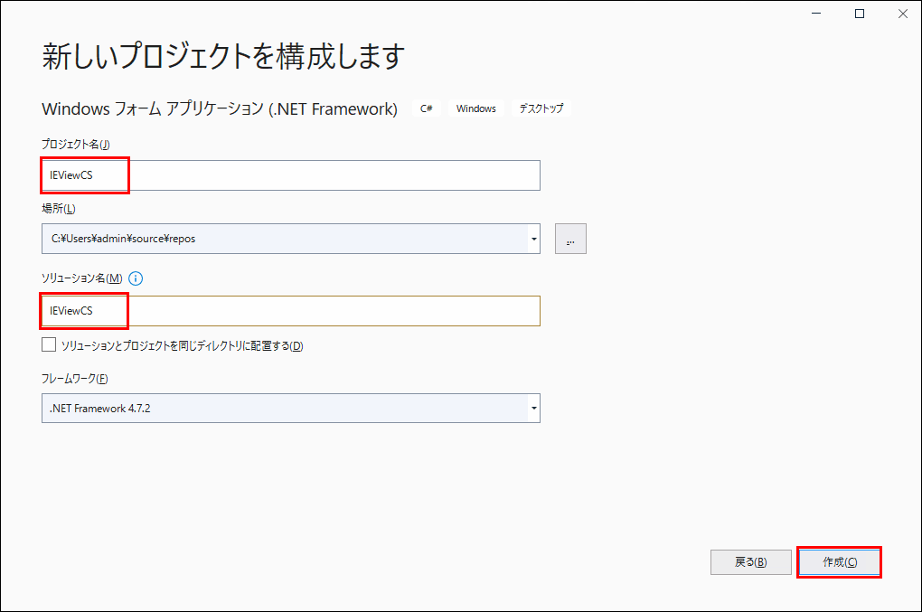
Task: Maximize the project configuration window
Action: (860, 14)
